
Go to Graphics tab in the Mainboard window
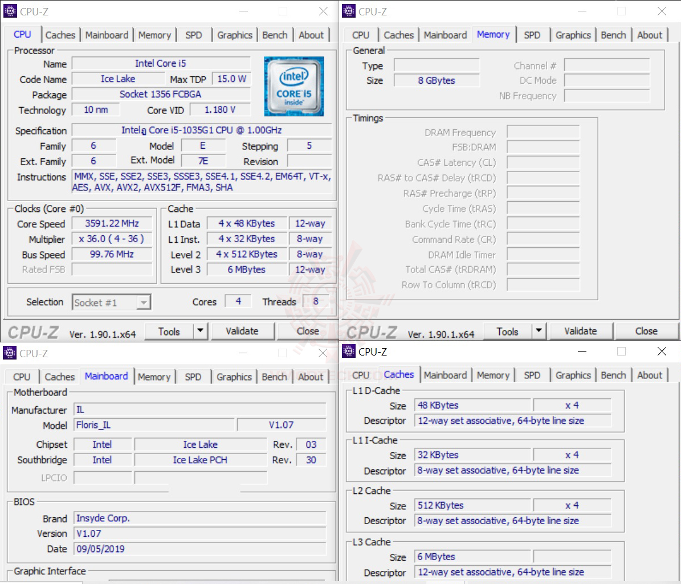tap(234, 377)
